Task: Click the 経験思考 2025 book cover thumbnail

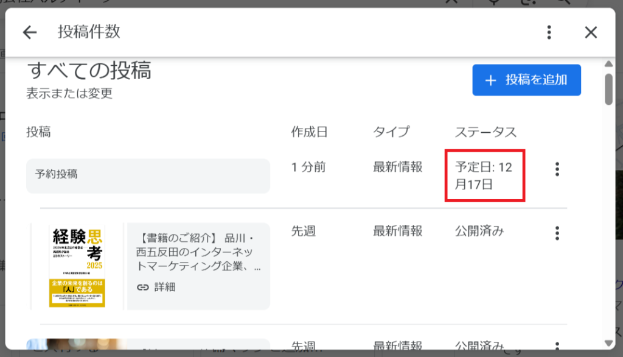Action: tap(77, 266)
